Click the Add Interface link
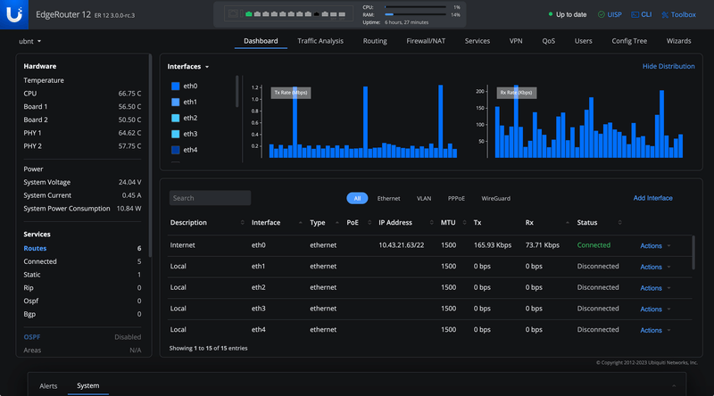714x396 pixels. coord(652,198)
